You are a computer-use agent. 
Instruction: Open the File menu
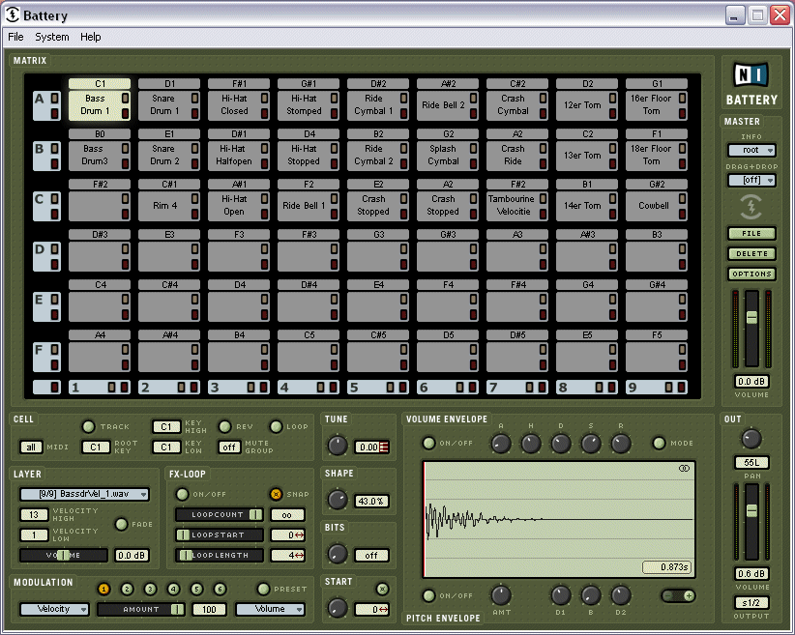tap(15, 37)
